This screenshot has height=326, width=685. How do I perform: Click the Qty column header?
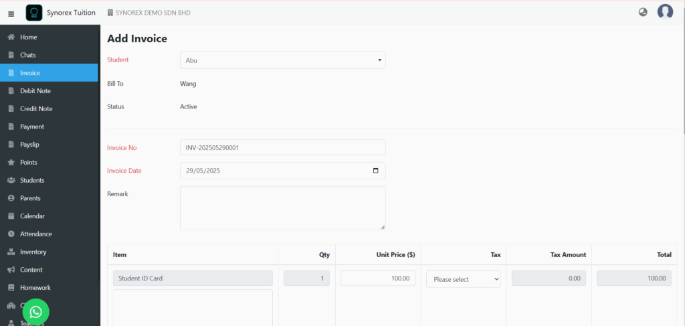pos(324,254)
